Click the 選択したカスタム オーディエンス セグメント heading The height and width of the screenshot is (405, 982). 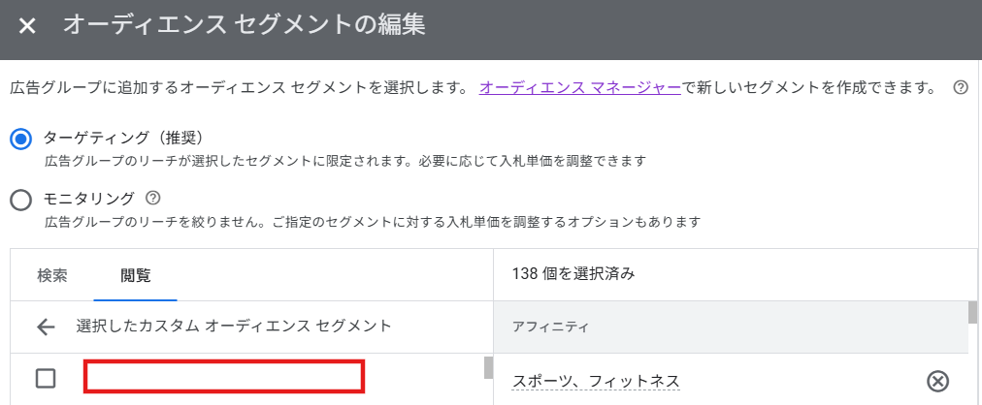coord(234,327)
